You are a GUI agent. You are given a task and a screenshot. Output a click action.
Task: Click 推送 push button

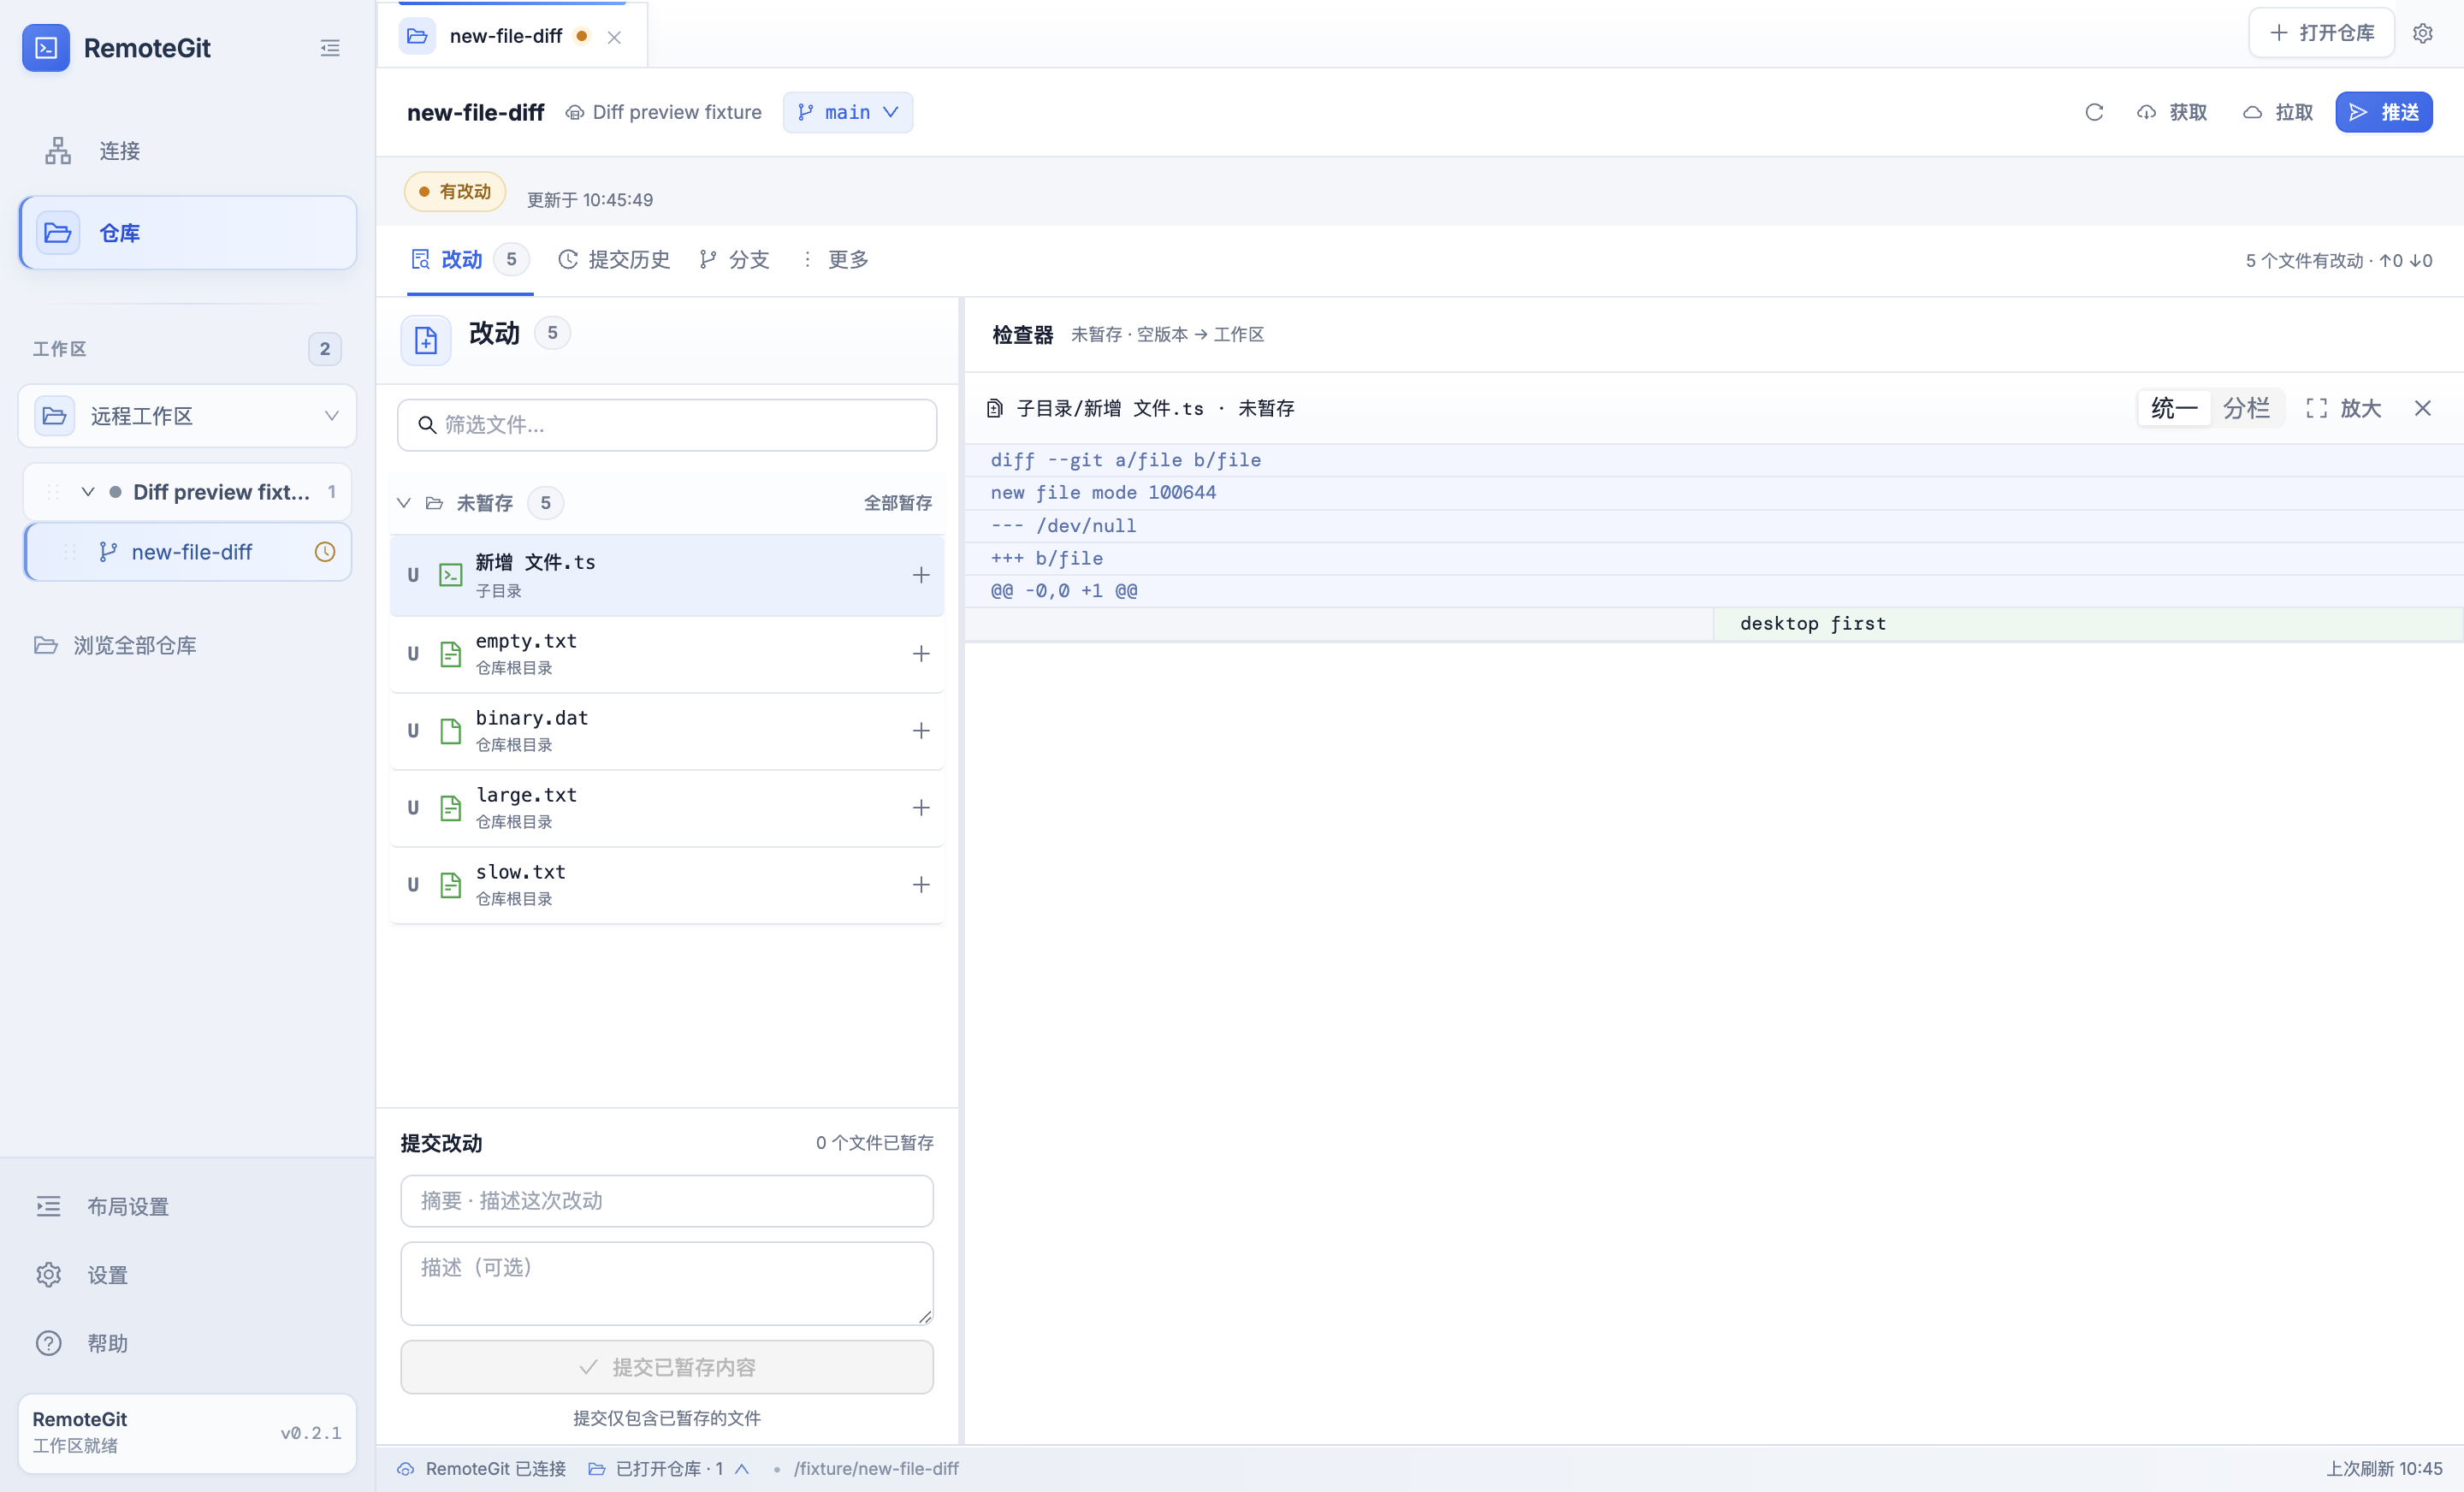point(2384,112)
